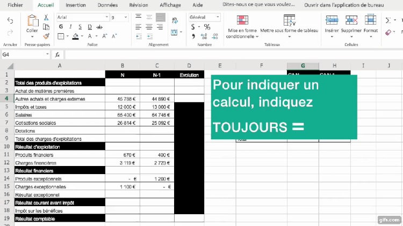Open the Données ribbon tab

pyautogui.click(x=107, y=5)
